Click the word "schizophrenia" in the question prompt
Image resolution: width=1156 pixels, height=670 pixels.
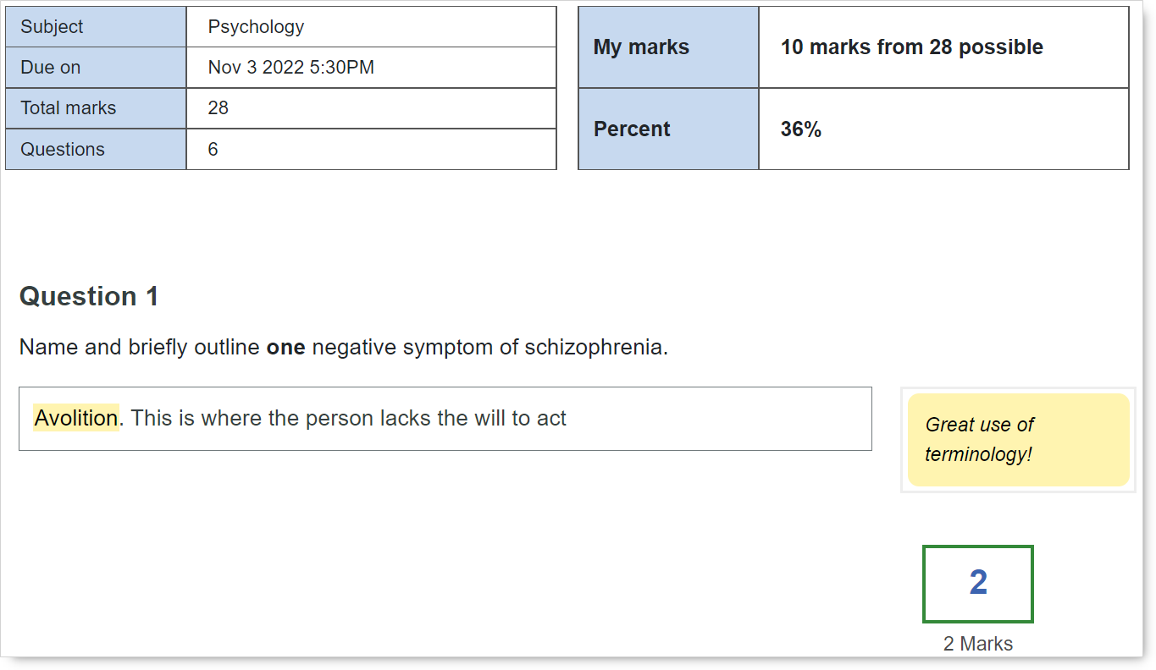tap(594, 348)
